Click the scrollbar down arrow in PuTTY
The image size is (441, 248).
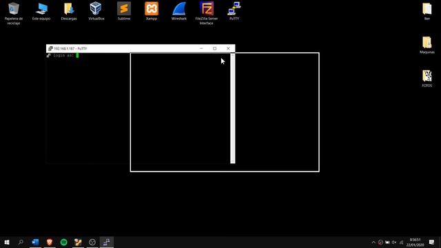tap(233, 161)
